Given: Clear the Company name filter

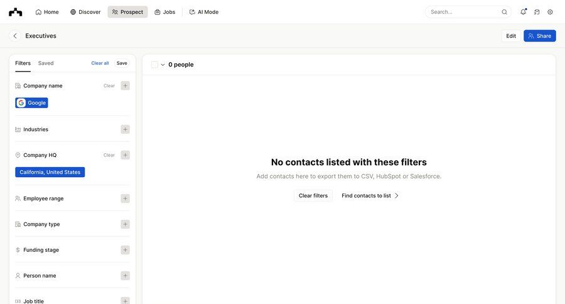Looking at the screenshot, I should 109,86.
